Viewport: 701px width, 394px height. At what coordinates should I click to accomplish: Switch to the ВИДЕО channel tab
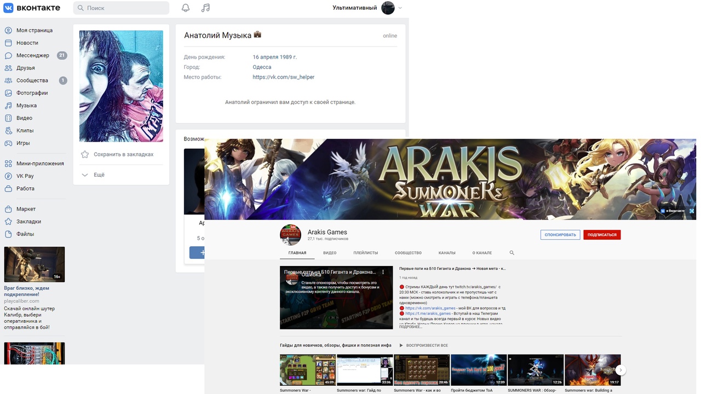pos(330,253)
